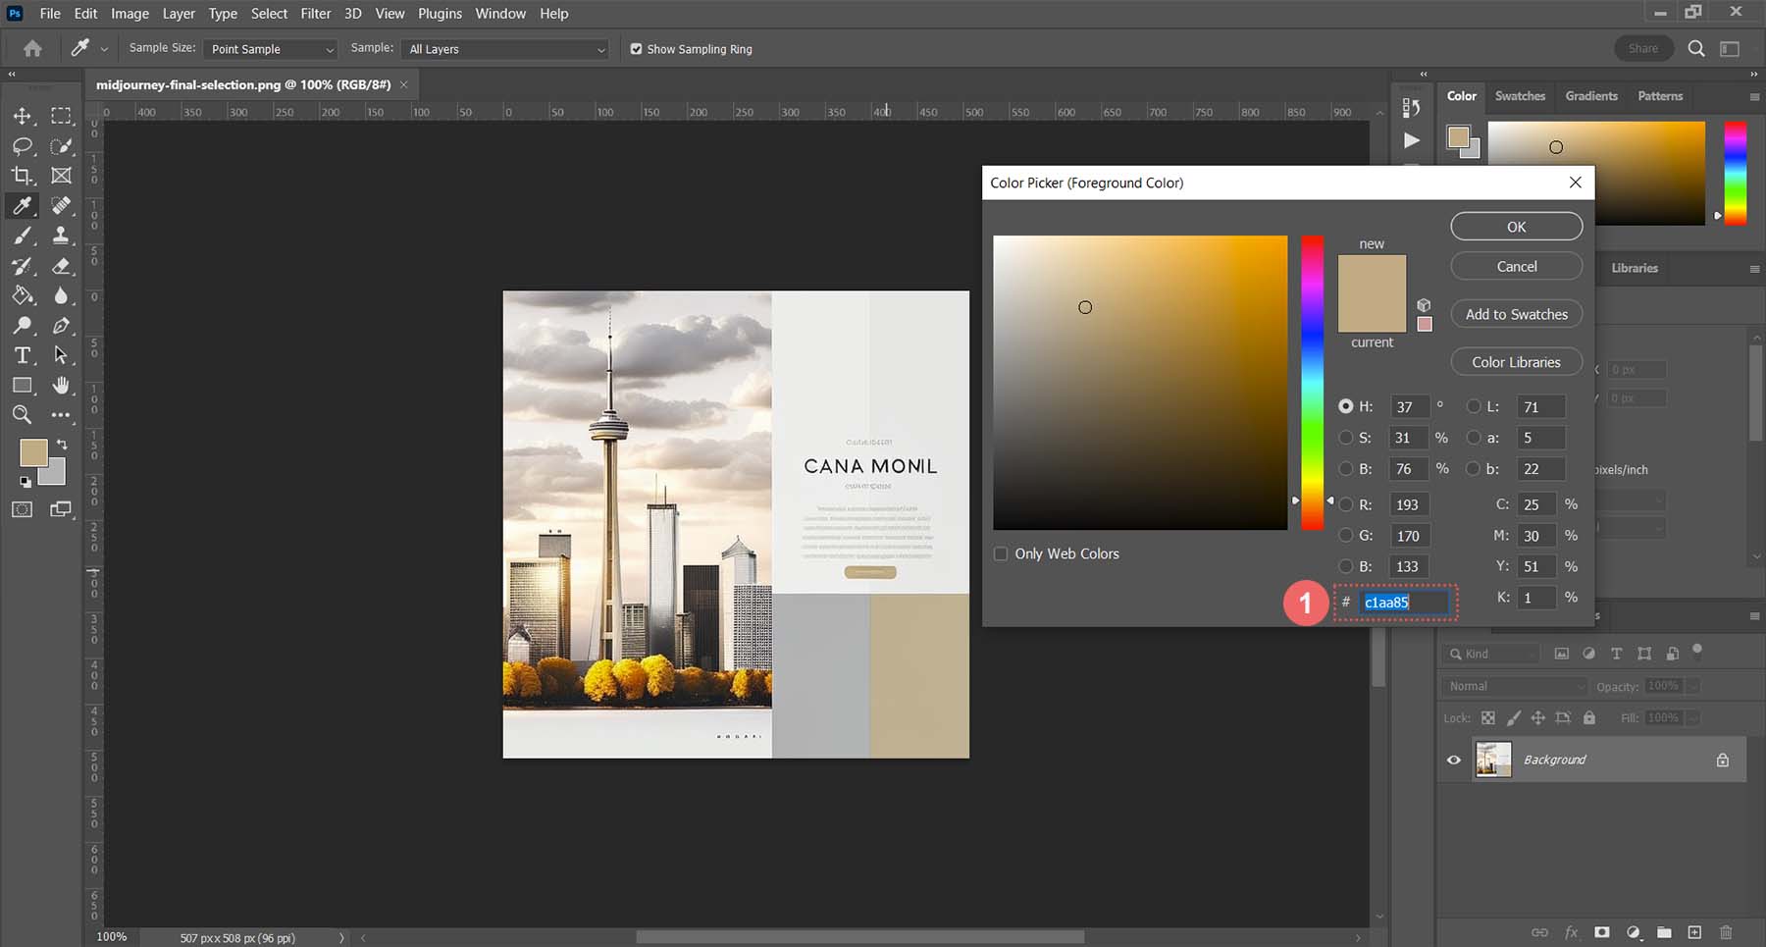Select the Crop tool

[x=24, y=177]
